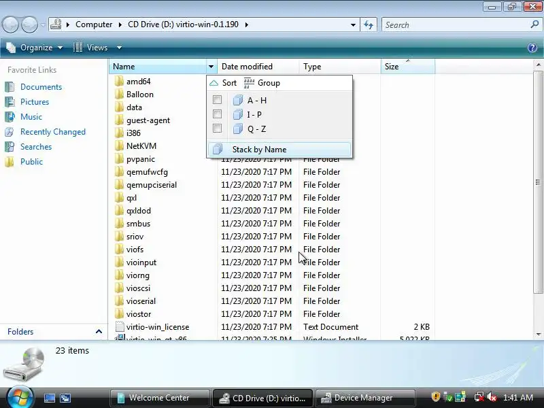This screenshot has height=408, width=544.
Task: Open the Name column dropdown arrow
Action: (211, 66)
